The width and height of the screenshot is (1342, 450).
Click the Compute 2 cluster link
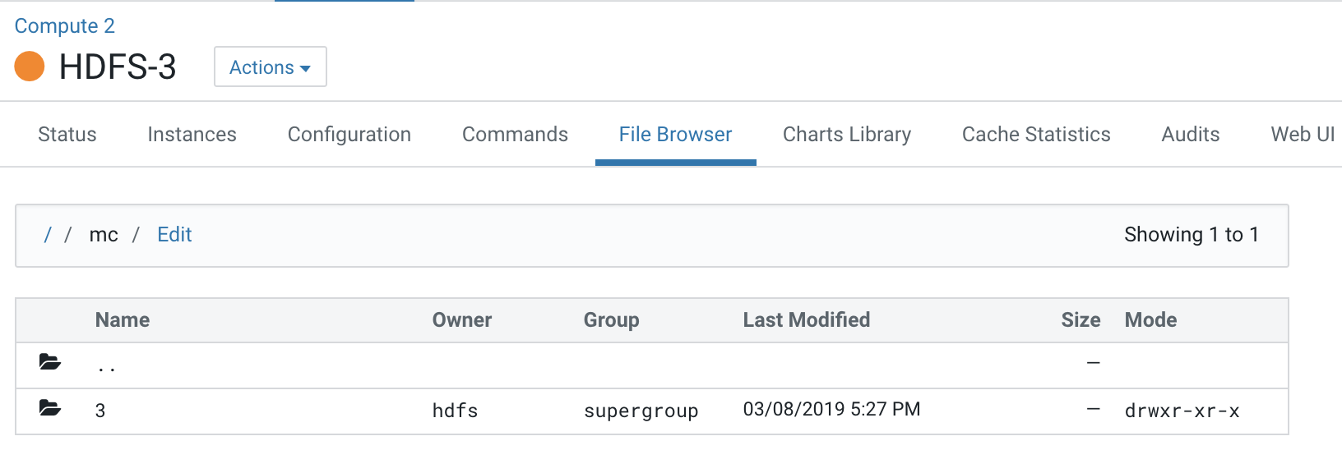pyautogui.click(x=64, y=25)
